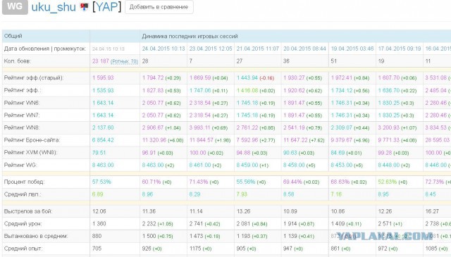Select the session dated 21.04.2015 11:07
This screenshot has height=257, width=451.
pos(258,49)
